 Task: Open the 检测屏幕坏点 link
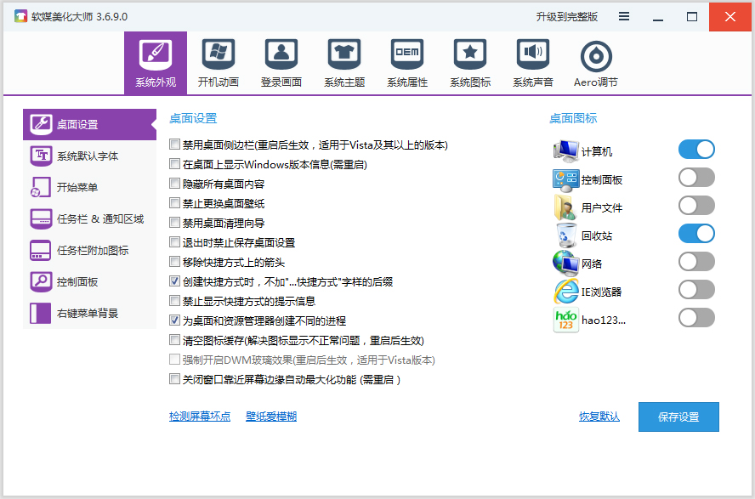(x=200, y=417)
